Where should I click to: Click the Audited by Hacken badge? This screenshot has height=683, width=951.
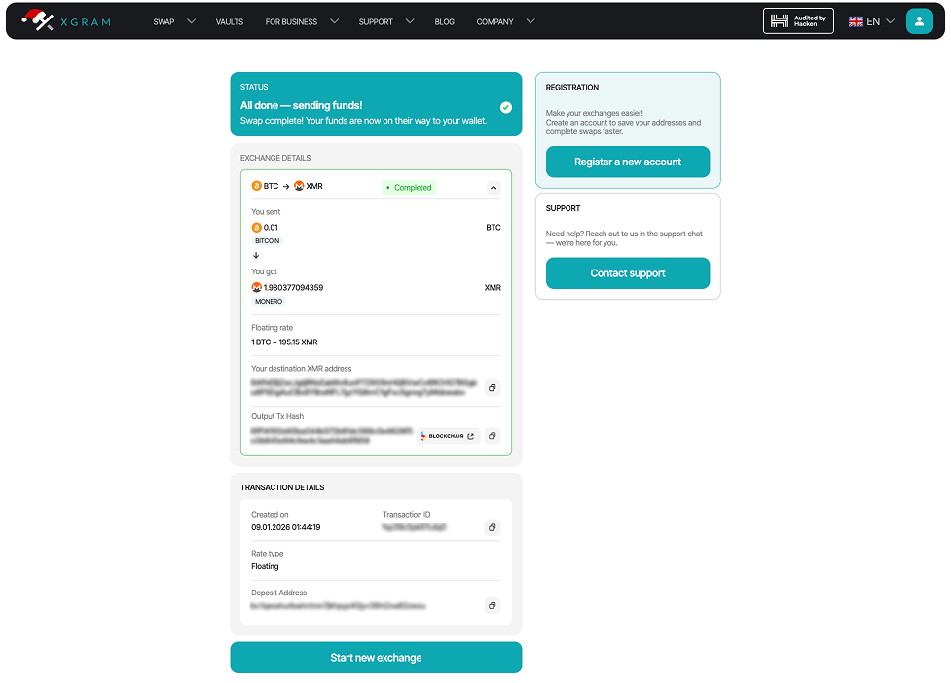[x=798, y=21]
